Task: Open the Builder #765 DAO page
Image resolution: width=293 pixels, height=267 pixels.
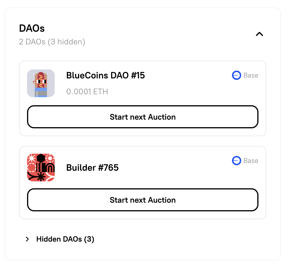Action: (92, 168)
